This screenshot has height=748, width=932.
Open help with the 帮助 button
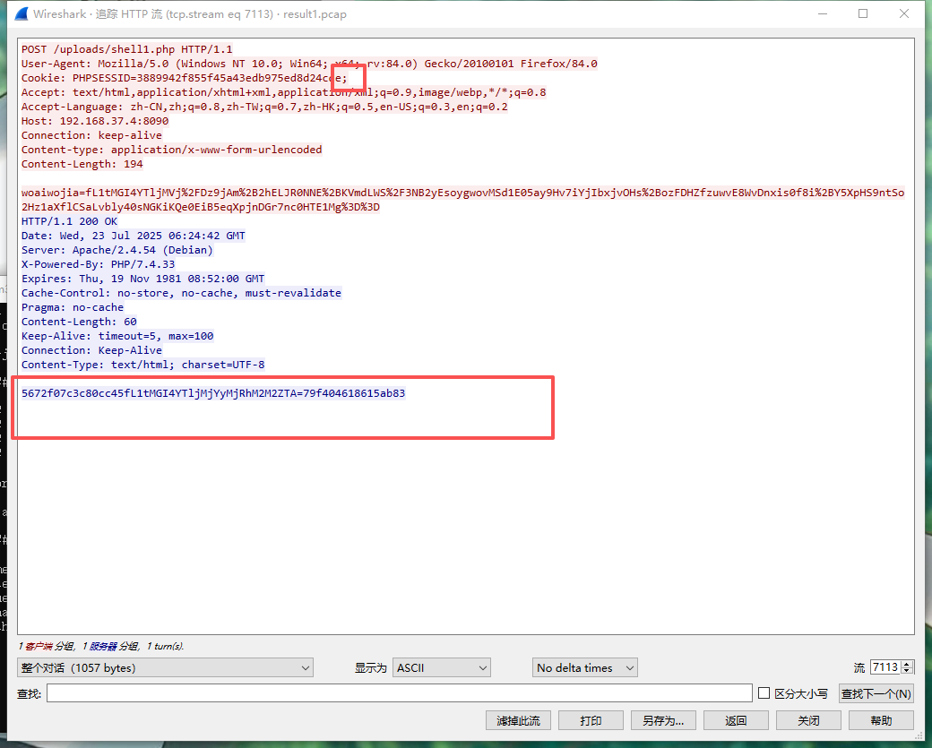tap(881, 721)
